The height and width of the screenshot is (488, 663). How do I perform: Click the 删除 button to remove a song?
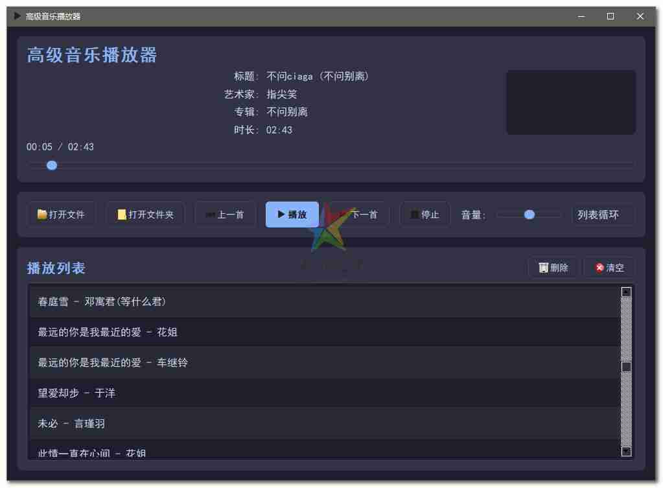[554, 267]
